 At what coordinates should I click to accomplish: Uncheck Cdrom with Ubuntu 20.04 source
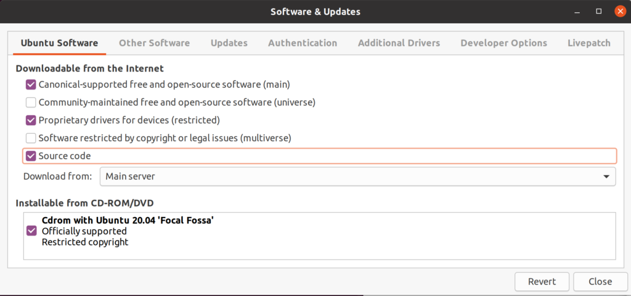[x=31, y=231]
